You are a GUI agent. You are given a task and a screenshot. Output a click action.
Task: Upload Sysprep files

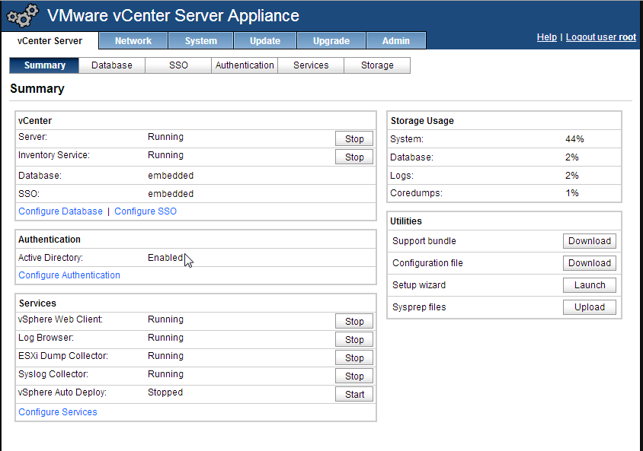(590, 307)
